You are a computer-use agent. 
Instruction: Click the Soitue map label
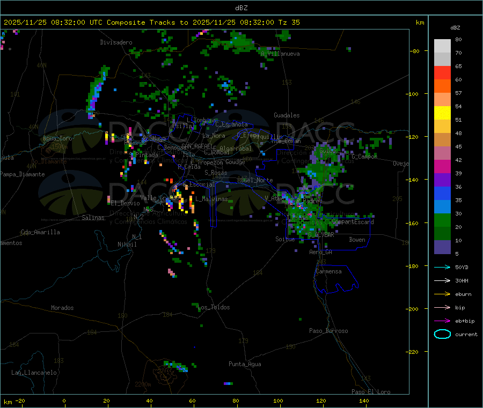point(285,239)
